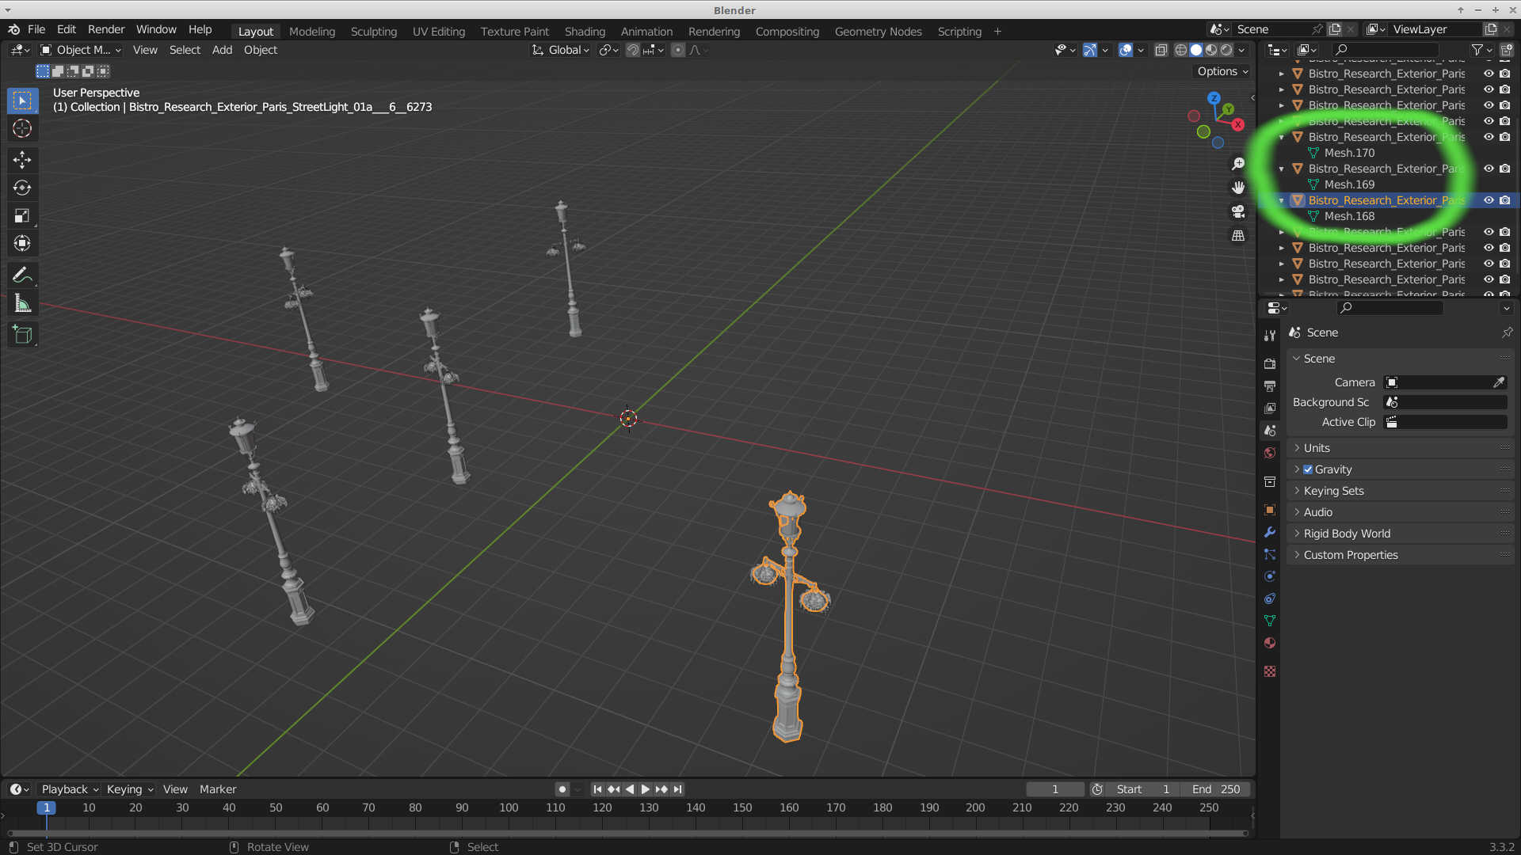Open the Select menu in the viewport header
The height and width of the screenshot is (855, 1521).
pos(185,50)
